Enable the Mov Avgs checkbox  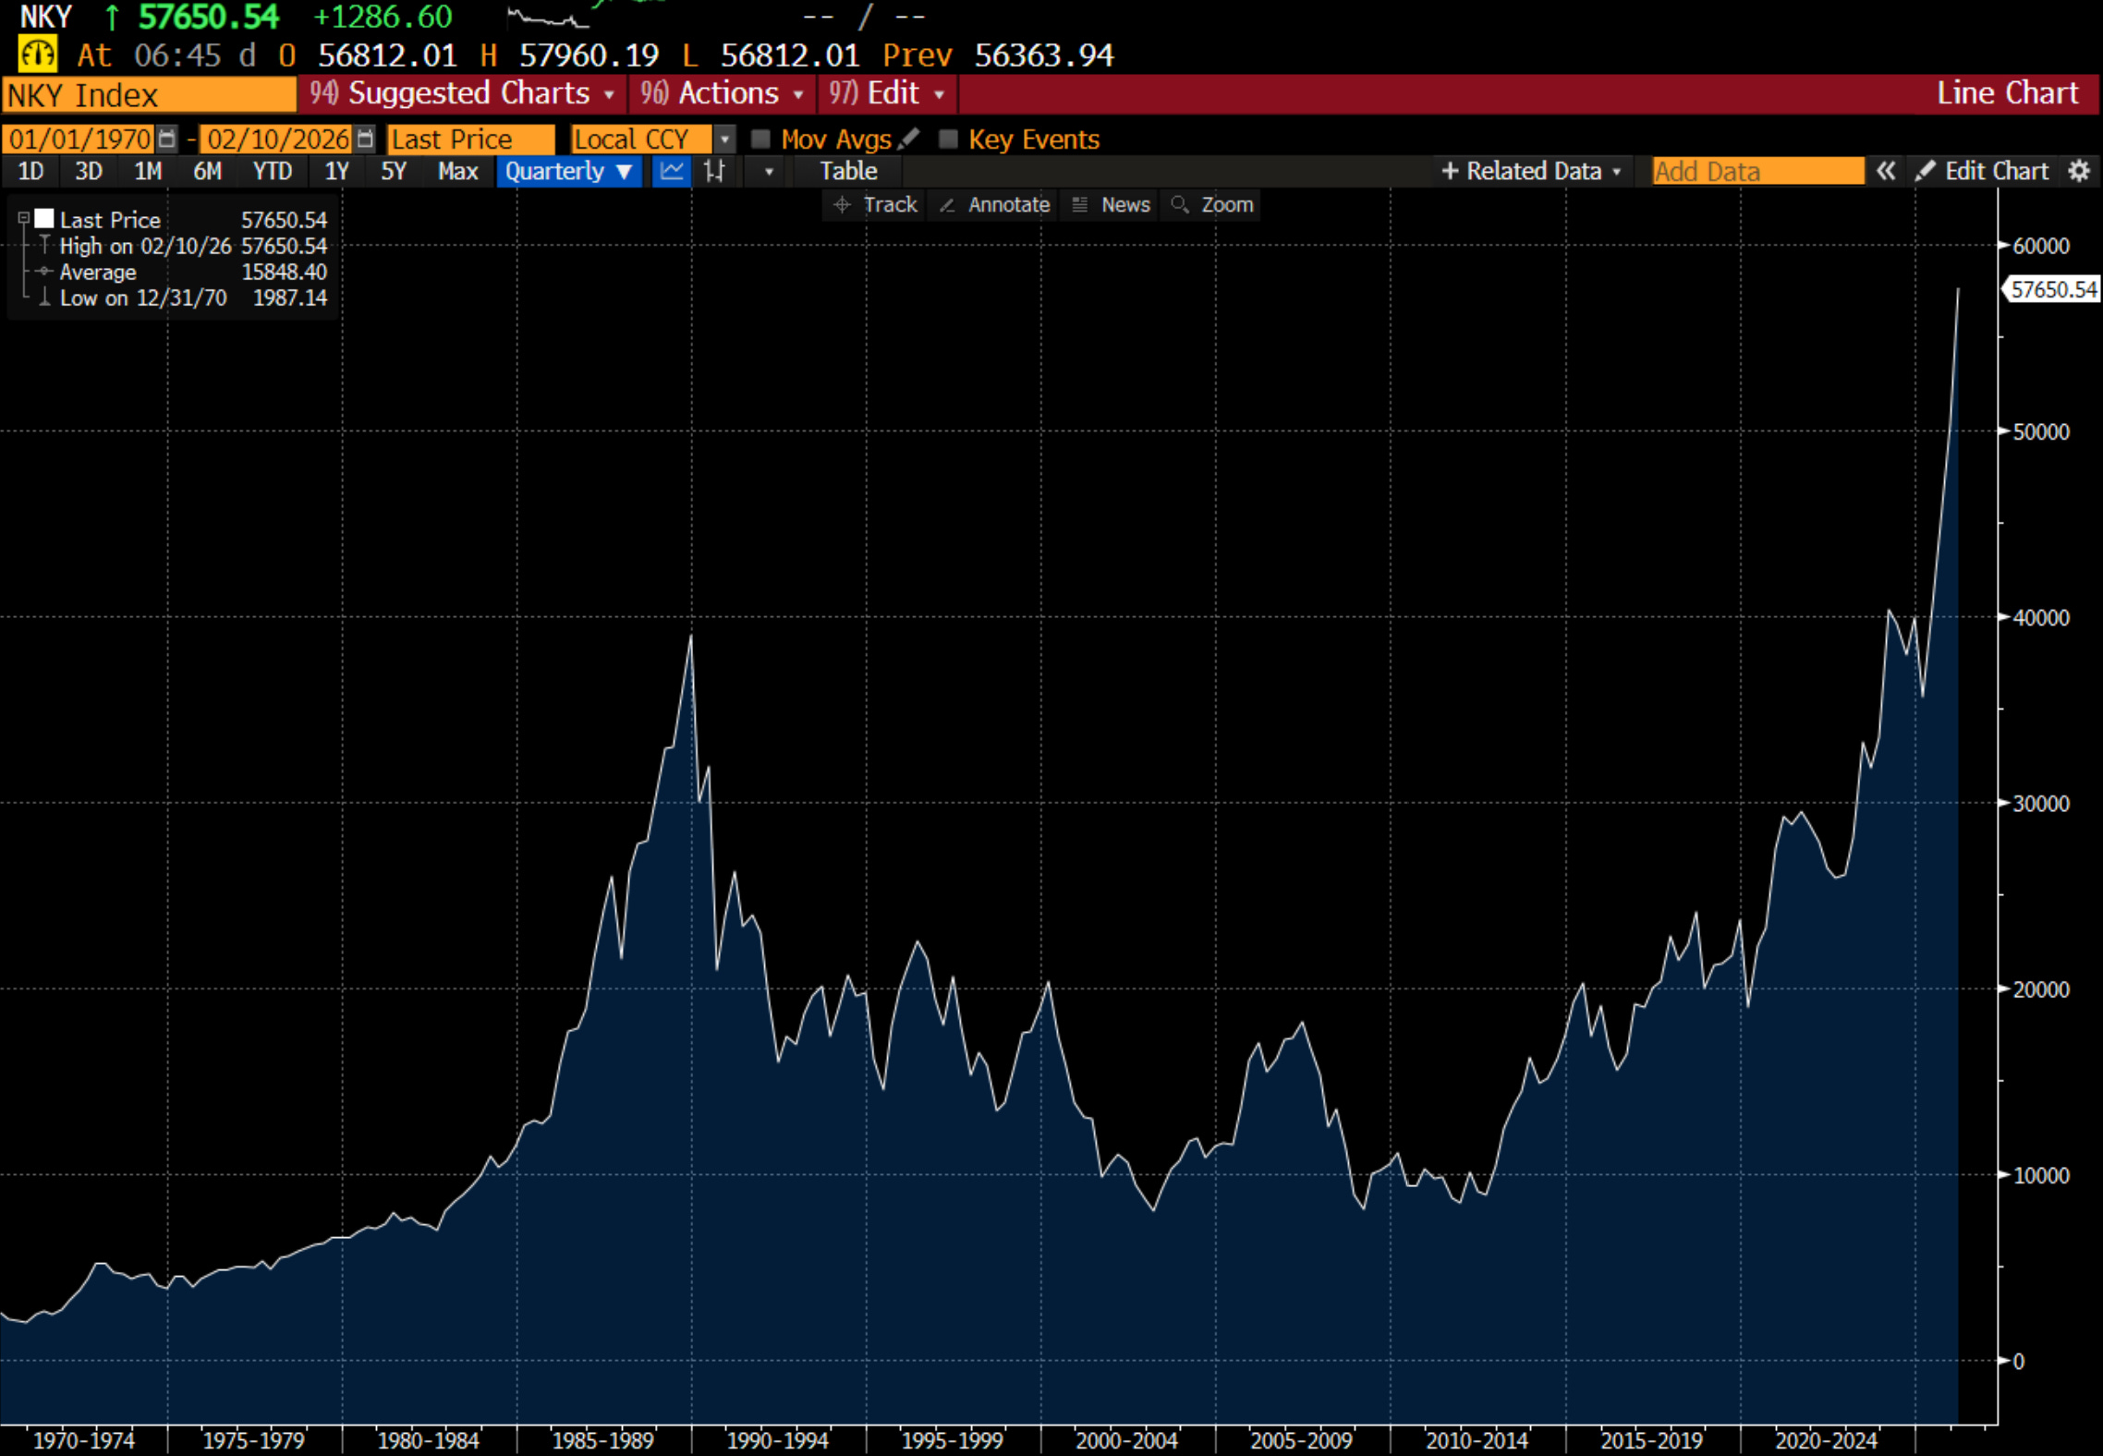tap(760, 139)
